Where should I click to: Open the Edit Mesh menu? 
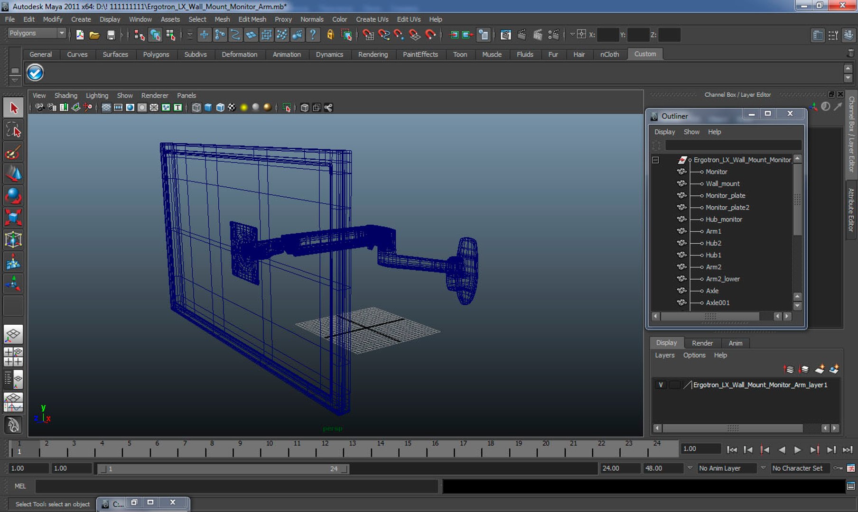(252, 19)
